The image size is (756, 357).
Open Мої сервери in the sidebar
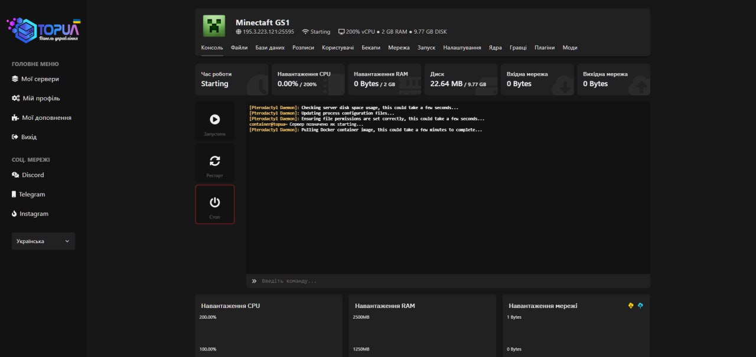click(x=40, y=79)
